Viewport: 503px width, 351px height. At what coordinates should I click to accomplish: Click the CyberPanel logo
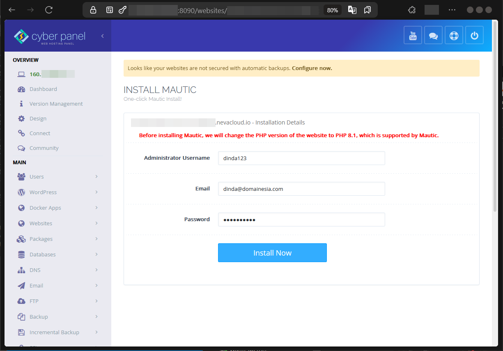pos(49,36)
